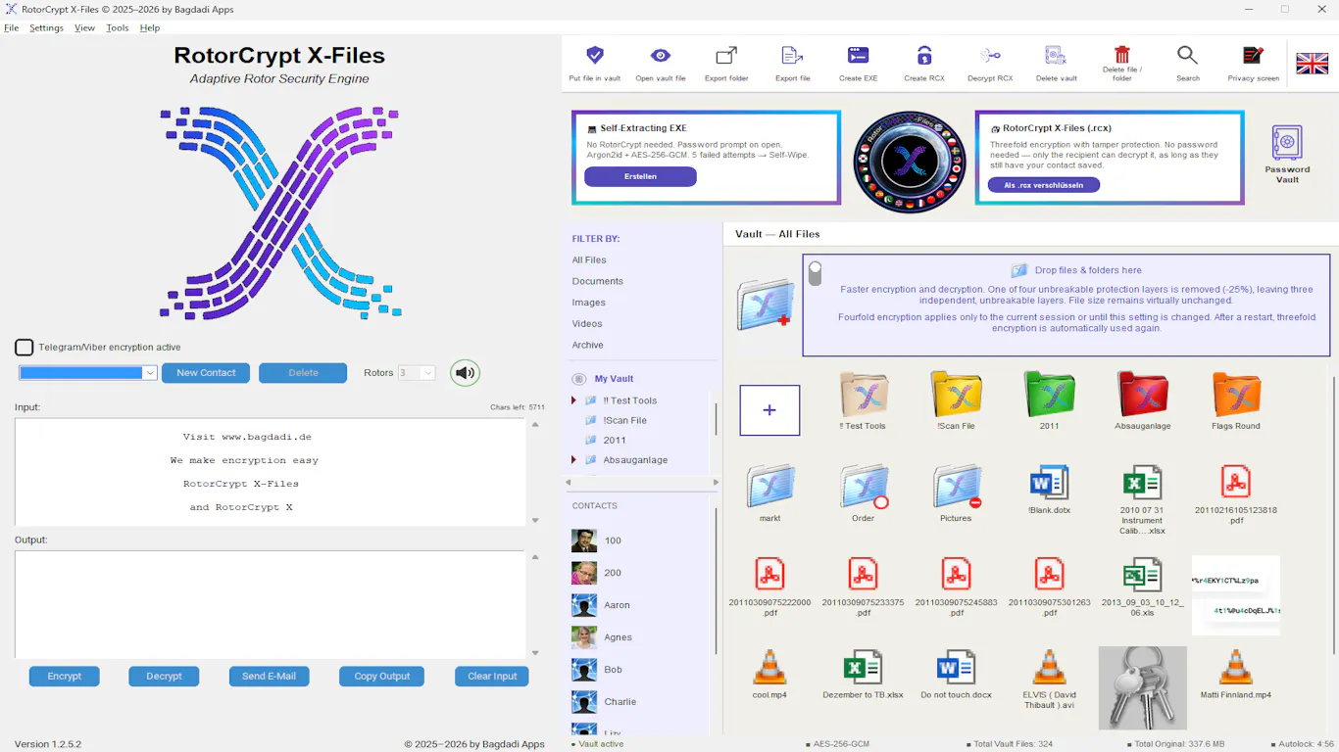Click inside the Input text area

pos(270,472)
